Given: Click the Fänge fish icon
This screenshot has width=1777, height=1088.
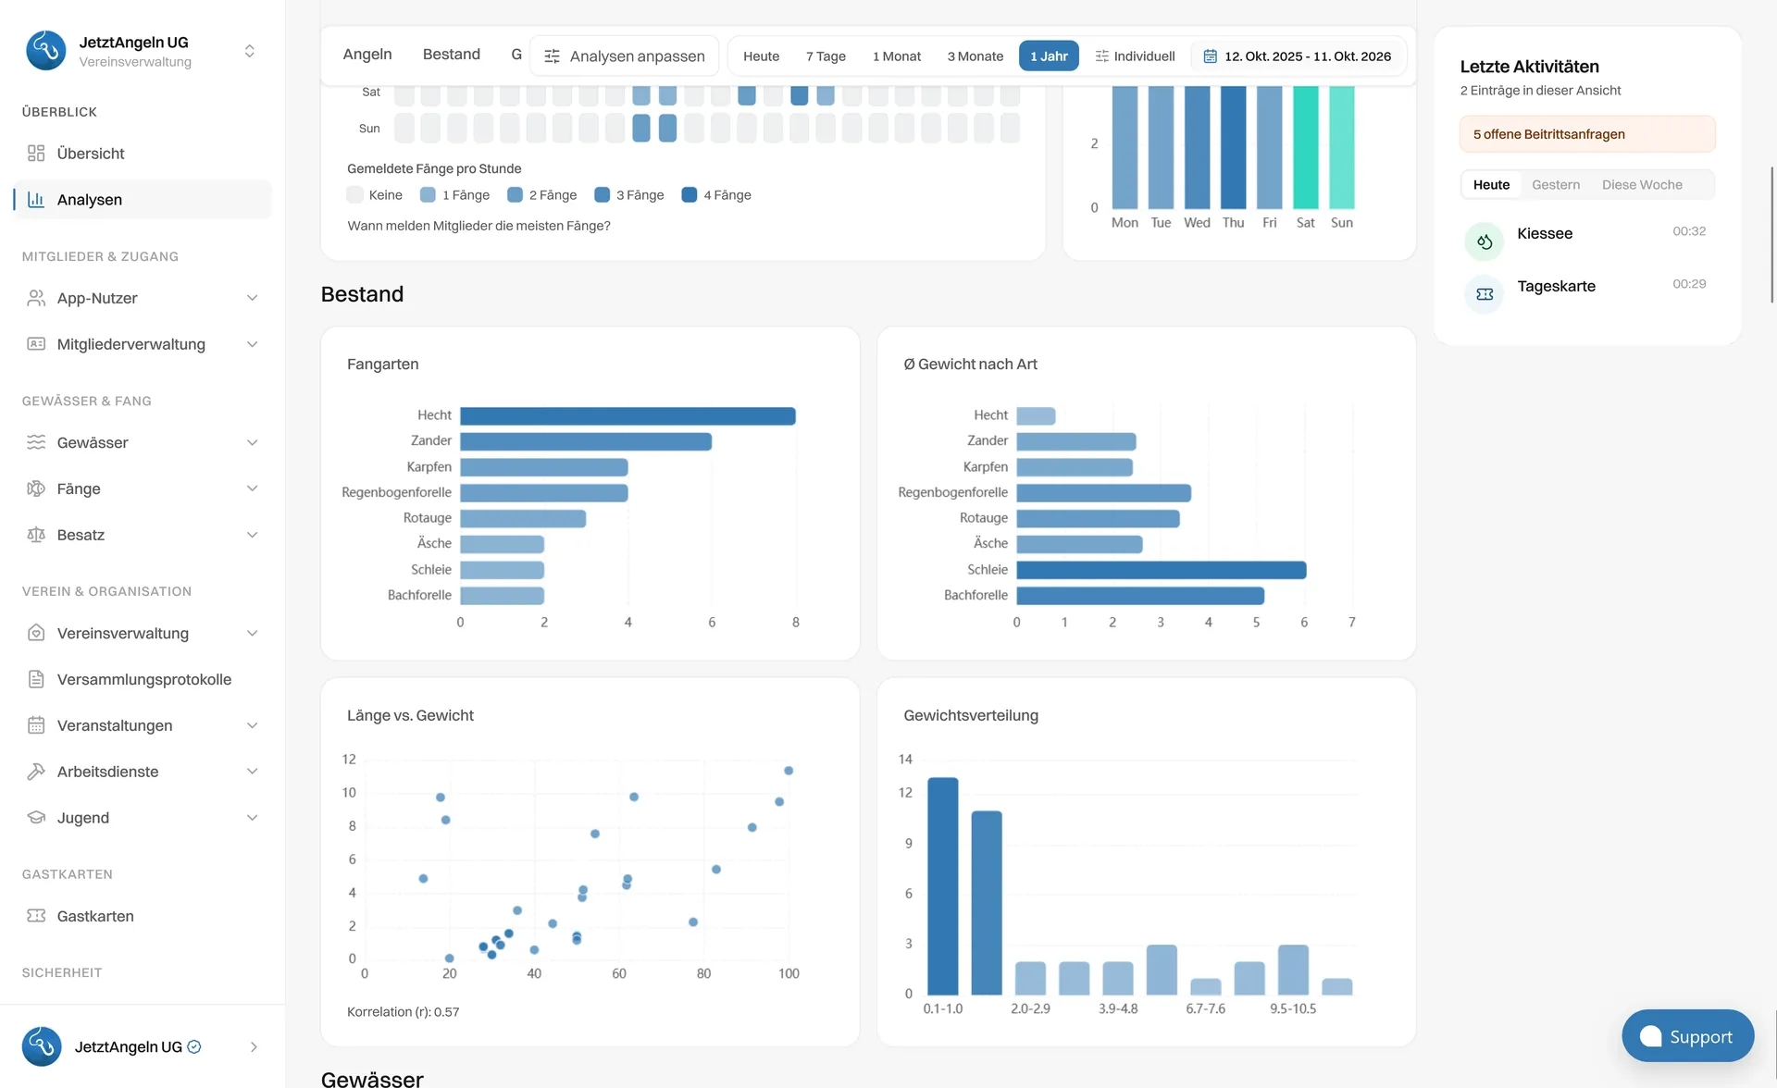Looking at the screenshot, I should [36, 488].
